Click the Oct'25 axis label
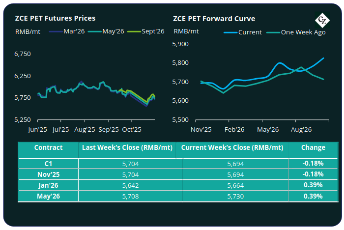 [132, 130]
